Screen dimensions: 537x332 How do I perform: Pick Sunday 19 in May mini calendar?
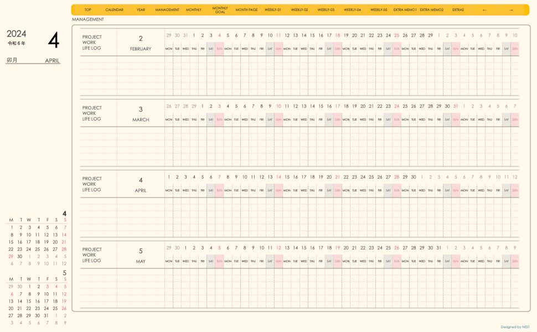click(x=64, y=301)
